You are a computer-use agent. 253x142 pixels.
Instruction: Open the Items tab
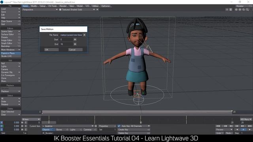pos(25,6)
